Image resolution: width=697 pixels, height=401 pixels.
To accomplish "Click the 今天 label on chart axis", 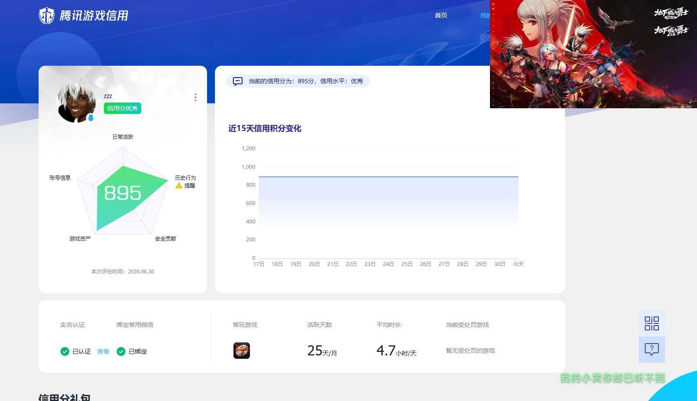I will pos(518,264).
